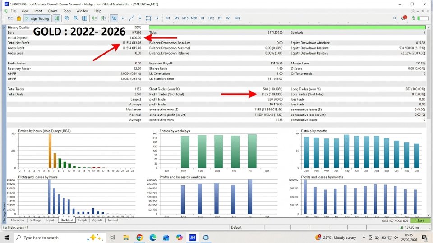The image size is (433, 243).
Task: Toggle chart shift icon
Action: pyautogui.click(x=103, y=18)
